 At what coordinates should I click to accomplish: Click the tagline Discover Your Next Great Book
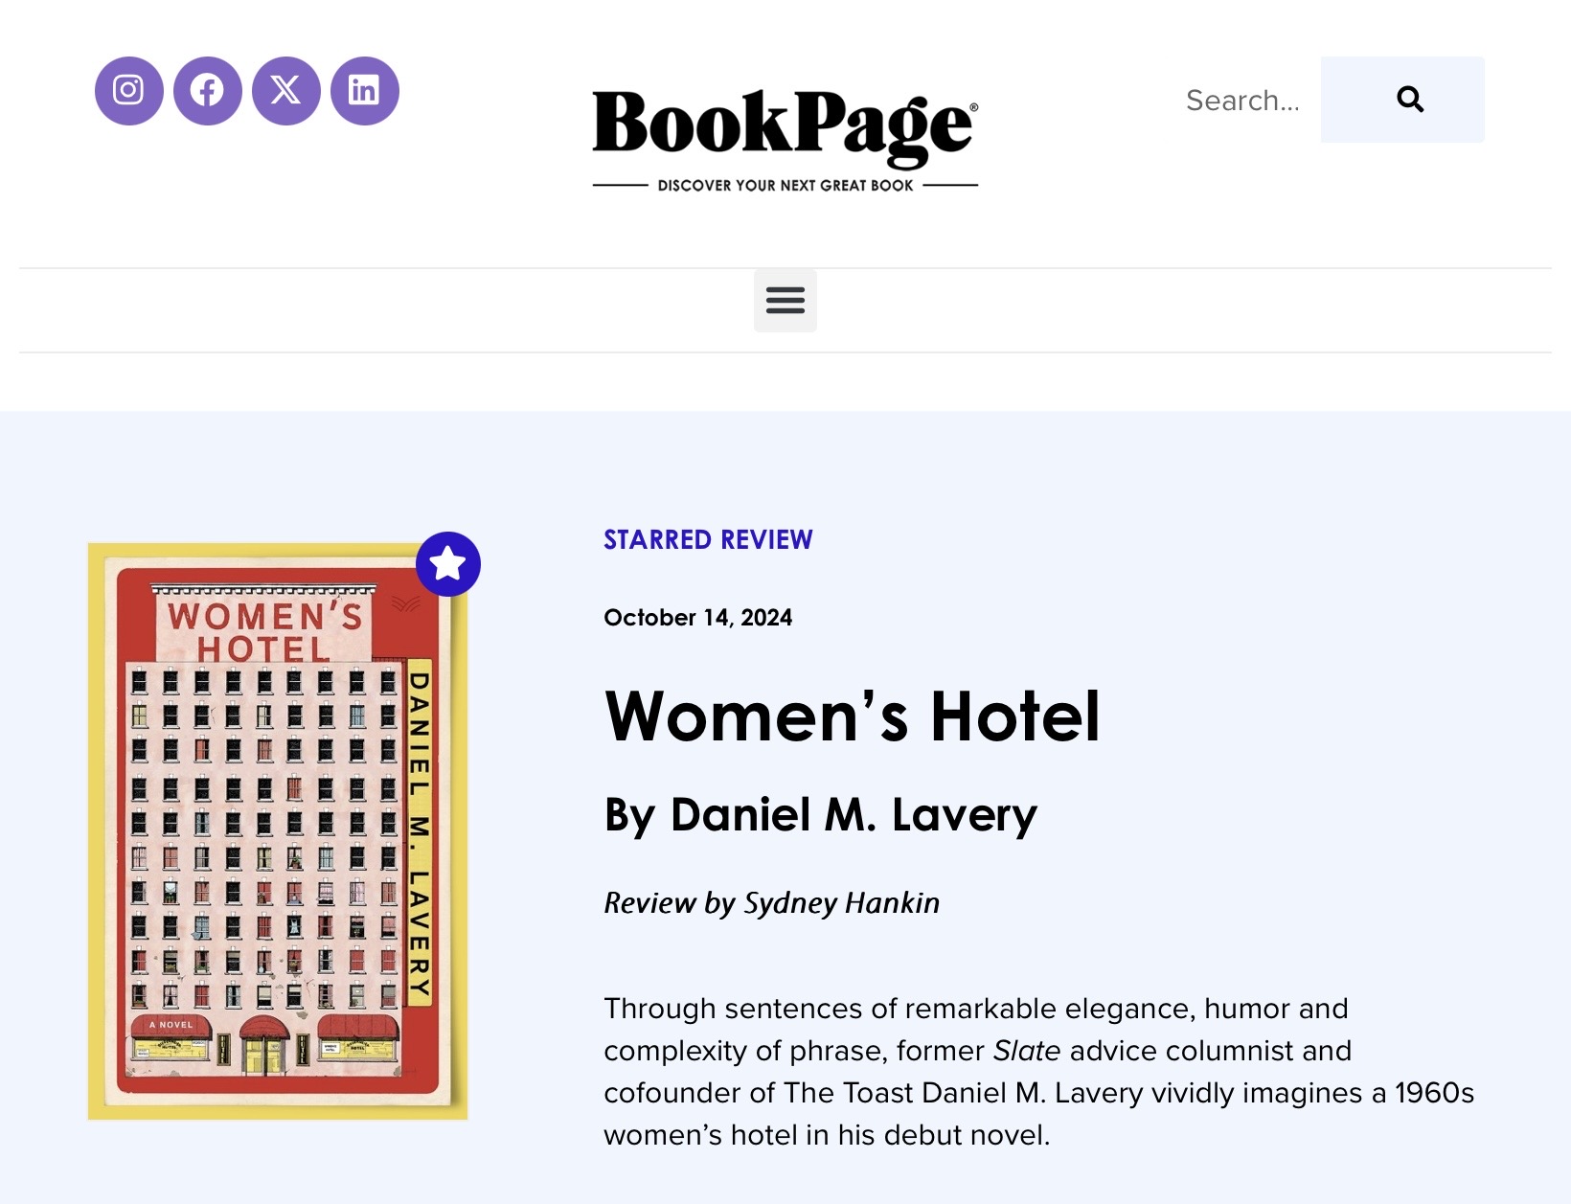(x=785, y=186)
